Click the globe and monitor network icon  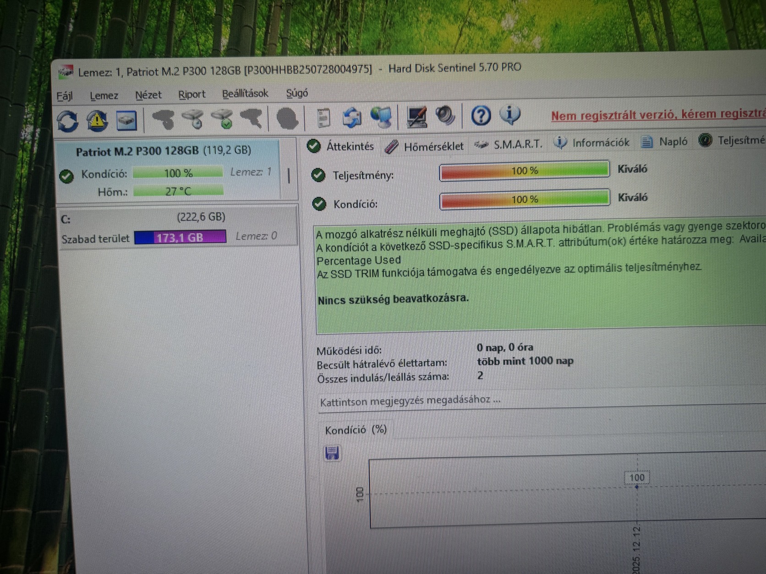pos(381,117)
